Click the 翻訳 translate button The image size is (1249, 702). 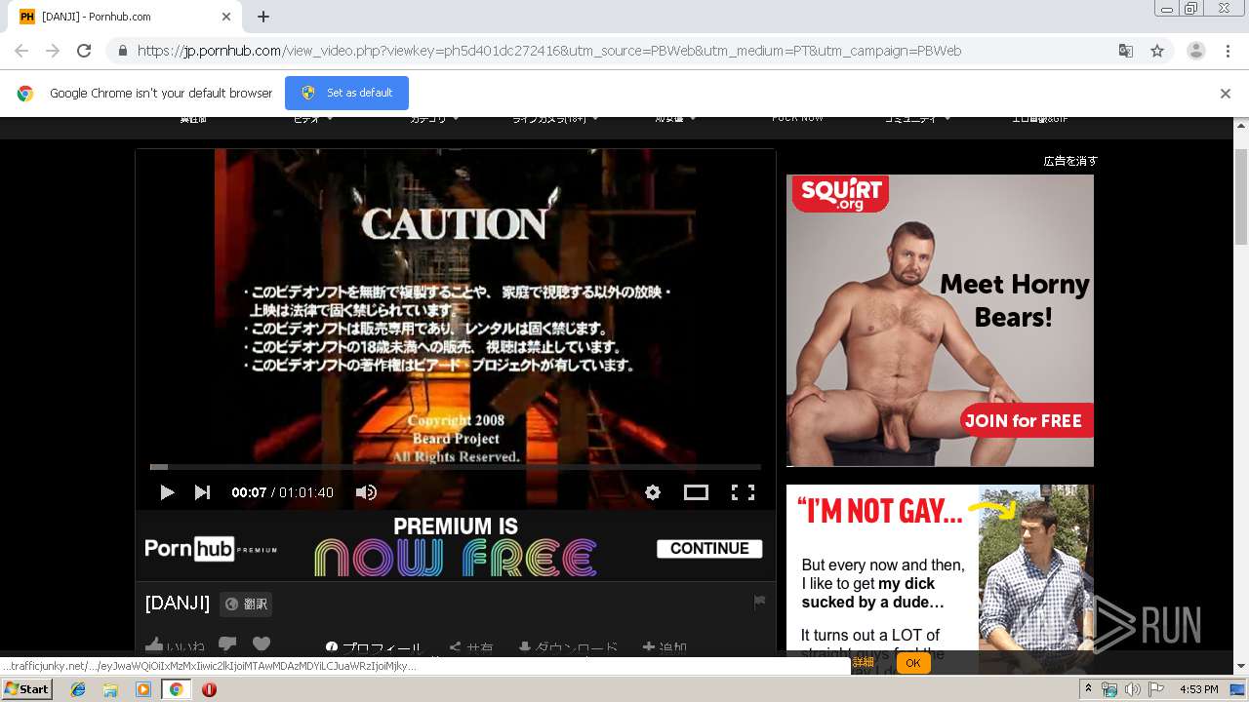(x=246, y=604)
